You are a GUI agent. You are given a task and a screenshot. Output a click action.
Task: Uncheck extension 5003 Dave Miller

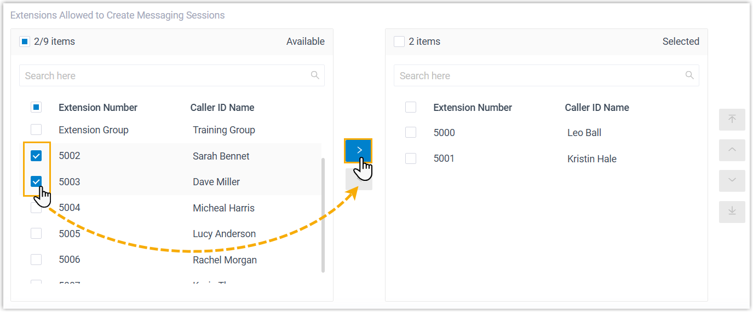(36, 182)
